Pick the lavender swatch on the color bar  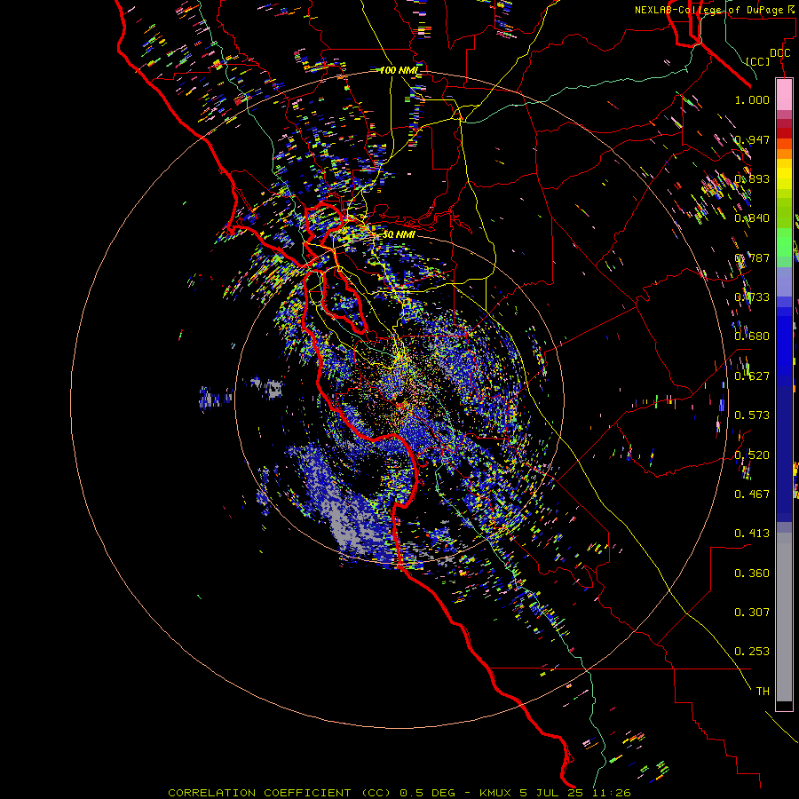tap(784, 281)
